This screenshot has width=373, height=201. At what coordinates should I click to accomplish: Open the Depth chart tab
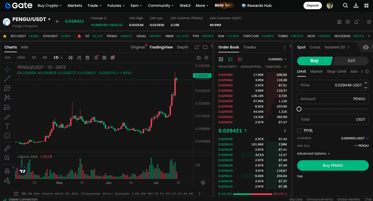pyautogui.click(x=183, y=47)
